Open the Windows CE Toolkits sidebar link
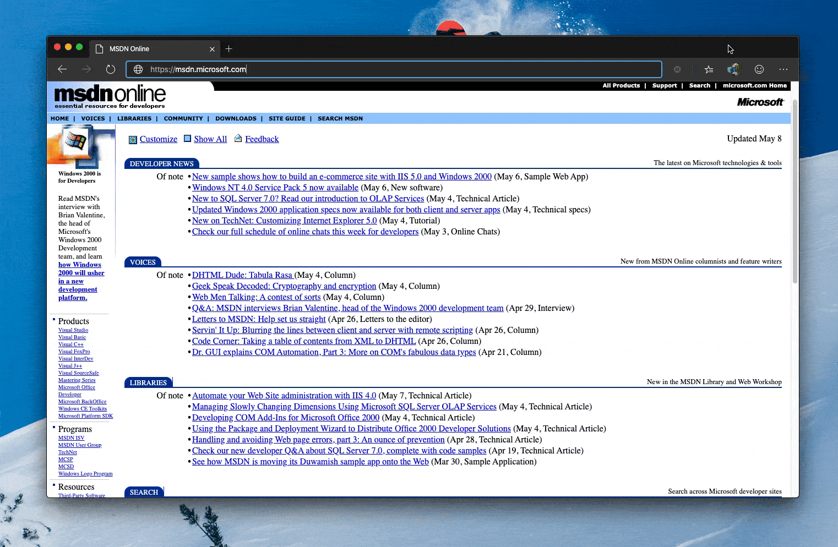838x547 pixels. (x=83, y=409)
